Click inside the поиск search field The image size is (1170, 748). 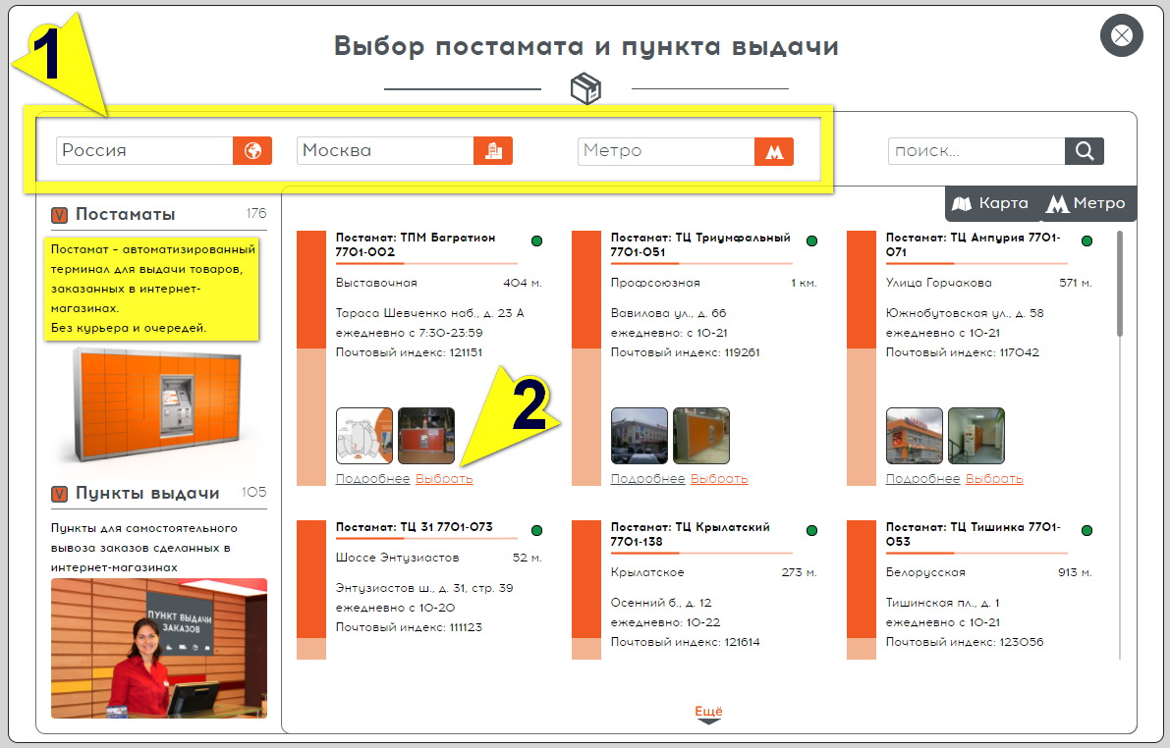tap(975, 151)
